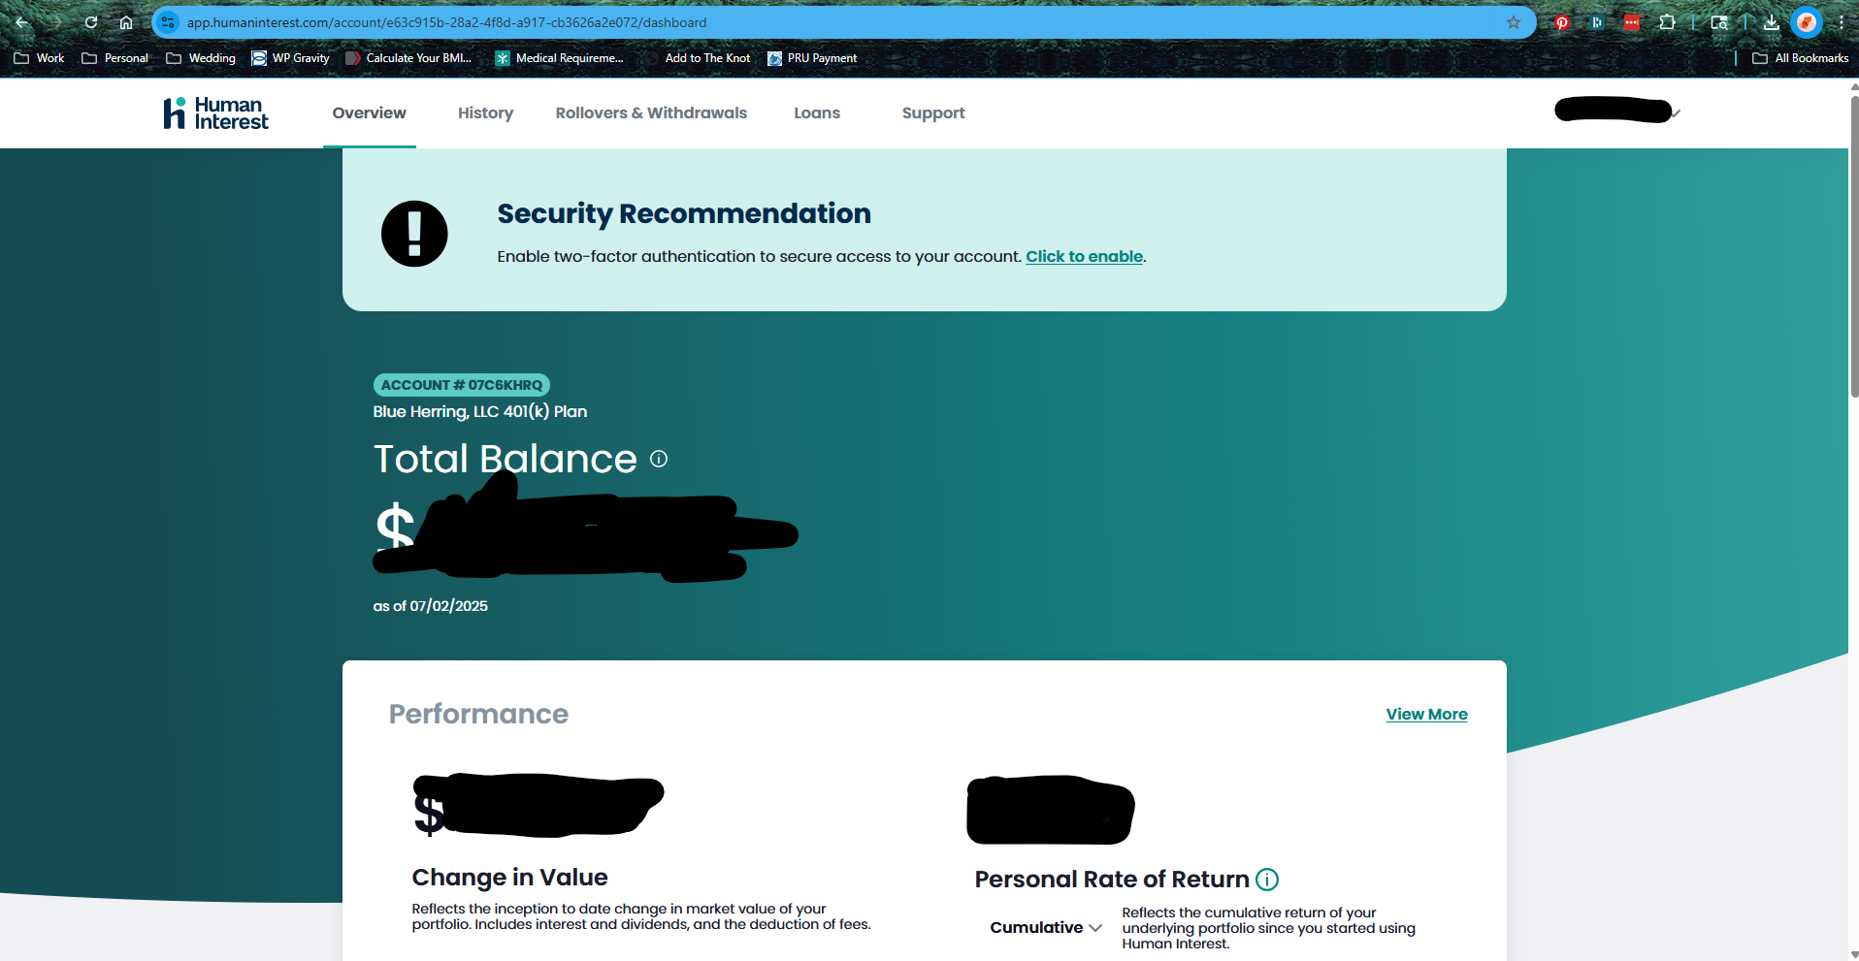This screenshot has height=961, width=1859.
Task: Open the Pinterest extension
Action: click(x=1562, y=22)
